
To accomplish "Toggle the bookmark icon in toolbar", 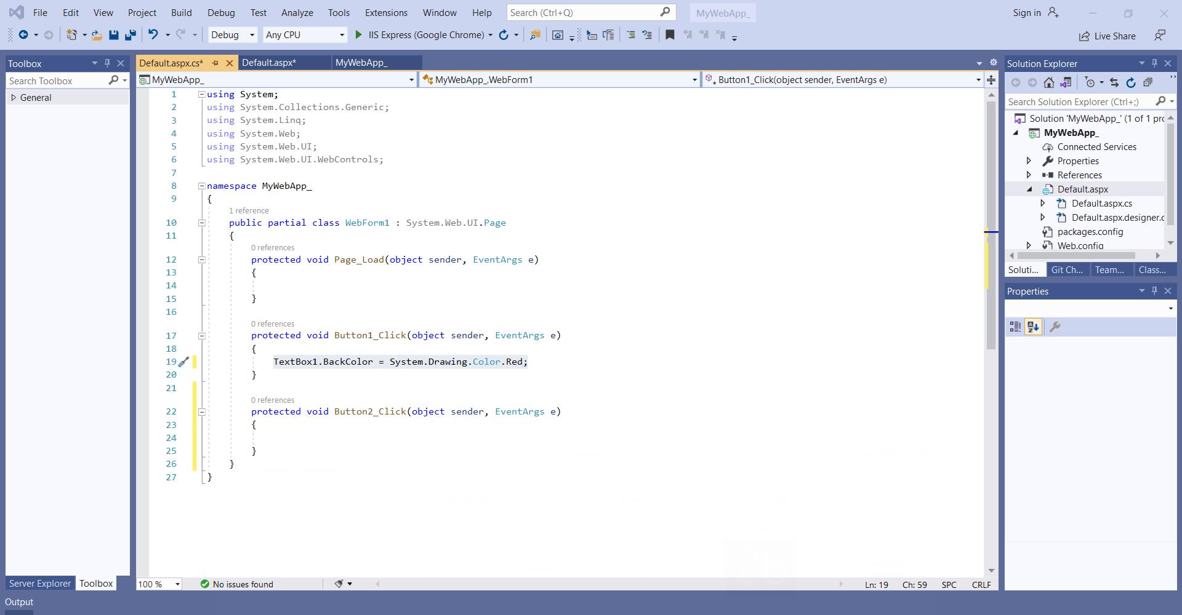I will click(x=670, y=35).
